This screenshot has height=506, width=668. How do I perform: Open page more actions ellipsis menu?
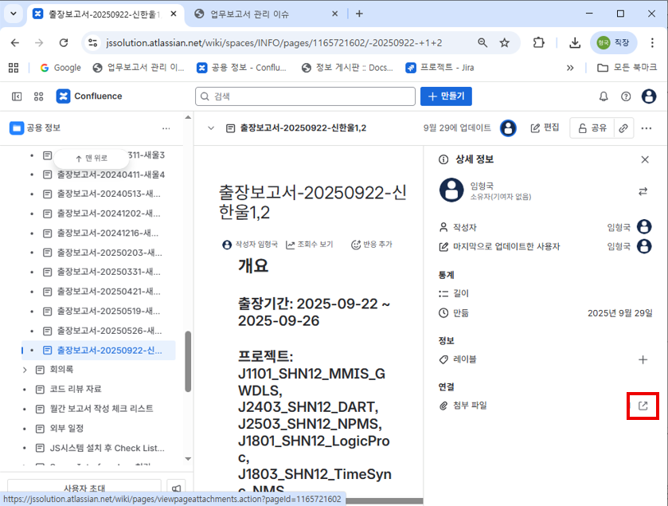[x=647, y=127]
